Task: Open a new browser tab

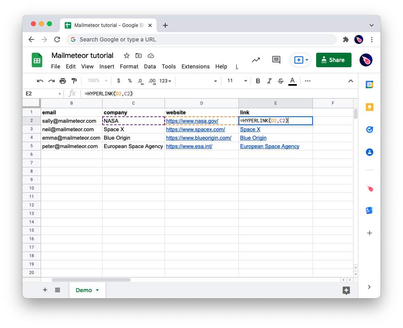Action: (165, 25)
